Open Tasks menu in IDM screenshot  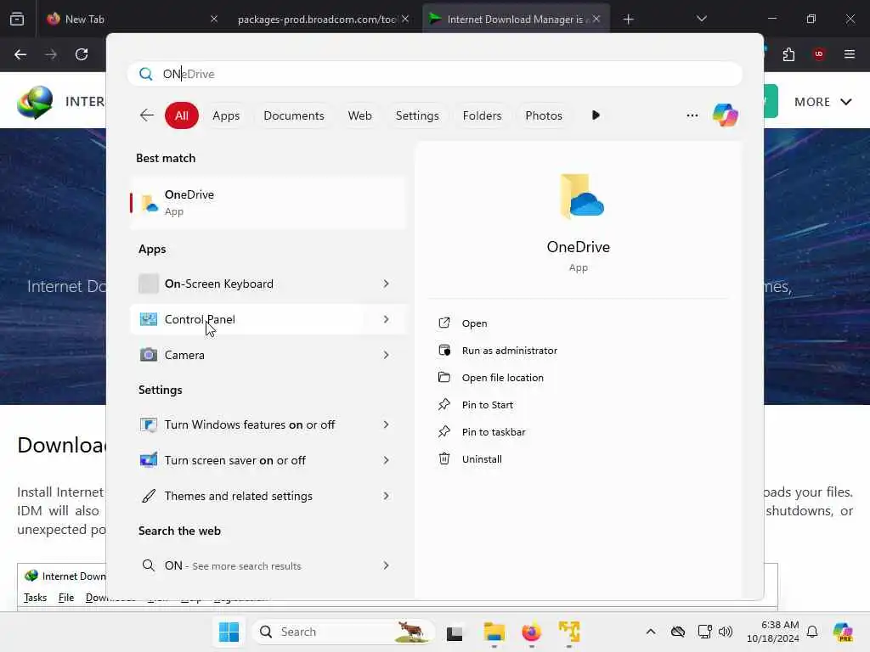pyautogui.click(x=35, y=598)
